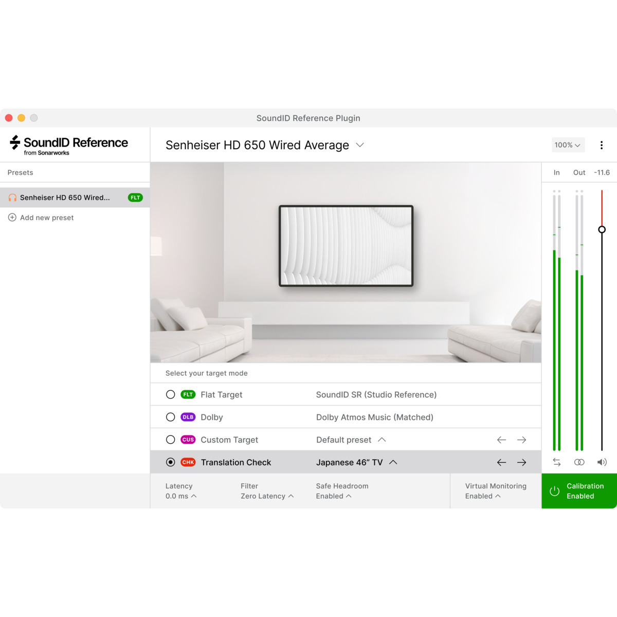Screen dimensions: 617x617
Task: Click the red CHK badge for Translation Check
Action: point(188,462)
